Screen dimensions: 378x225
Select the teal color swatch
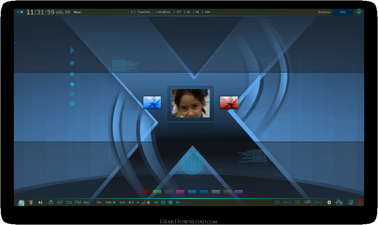(216, 192)
